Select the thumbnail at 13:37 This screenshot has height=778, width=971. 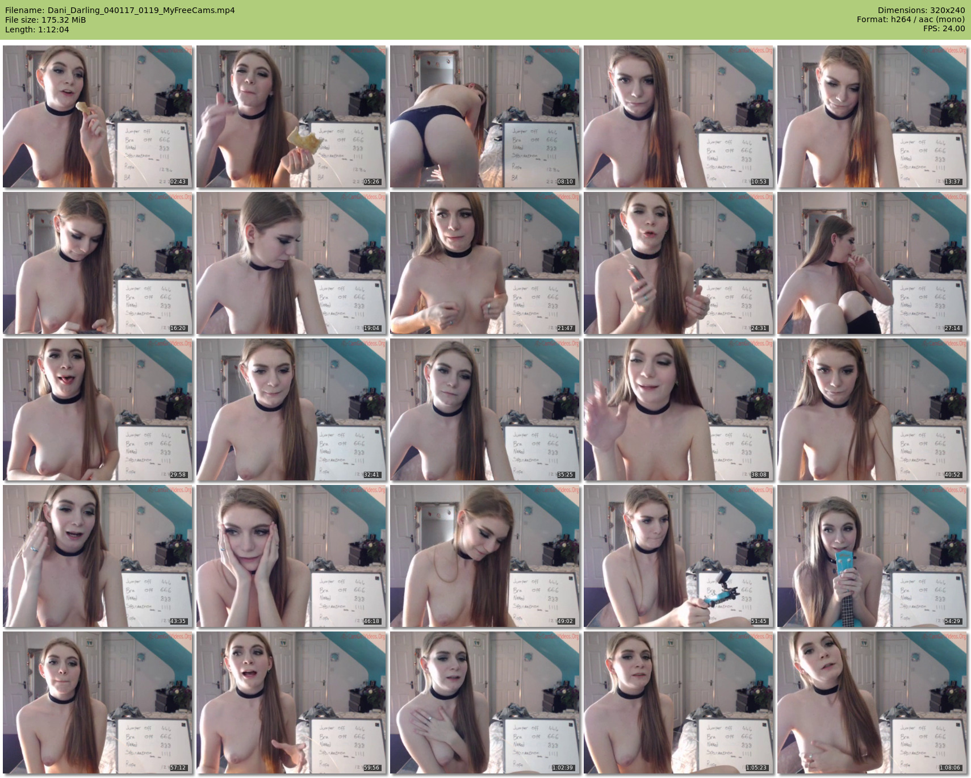[x=872, y=116]
